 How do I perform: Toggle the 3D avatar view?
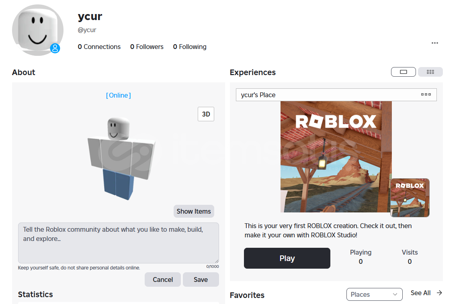pyautogui.click(x=206, y=114)
